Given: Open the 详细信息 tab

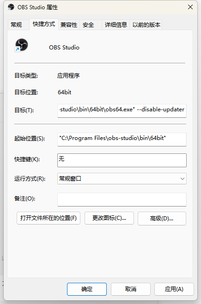Looking at the screenshot, I should [116, 25].
